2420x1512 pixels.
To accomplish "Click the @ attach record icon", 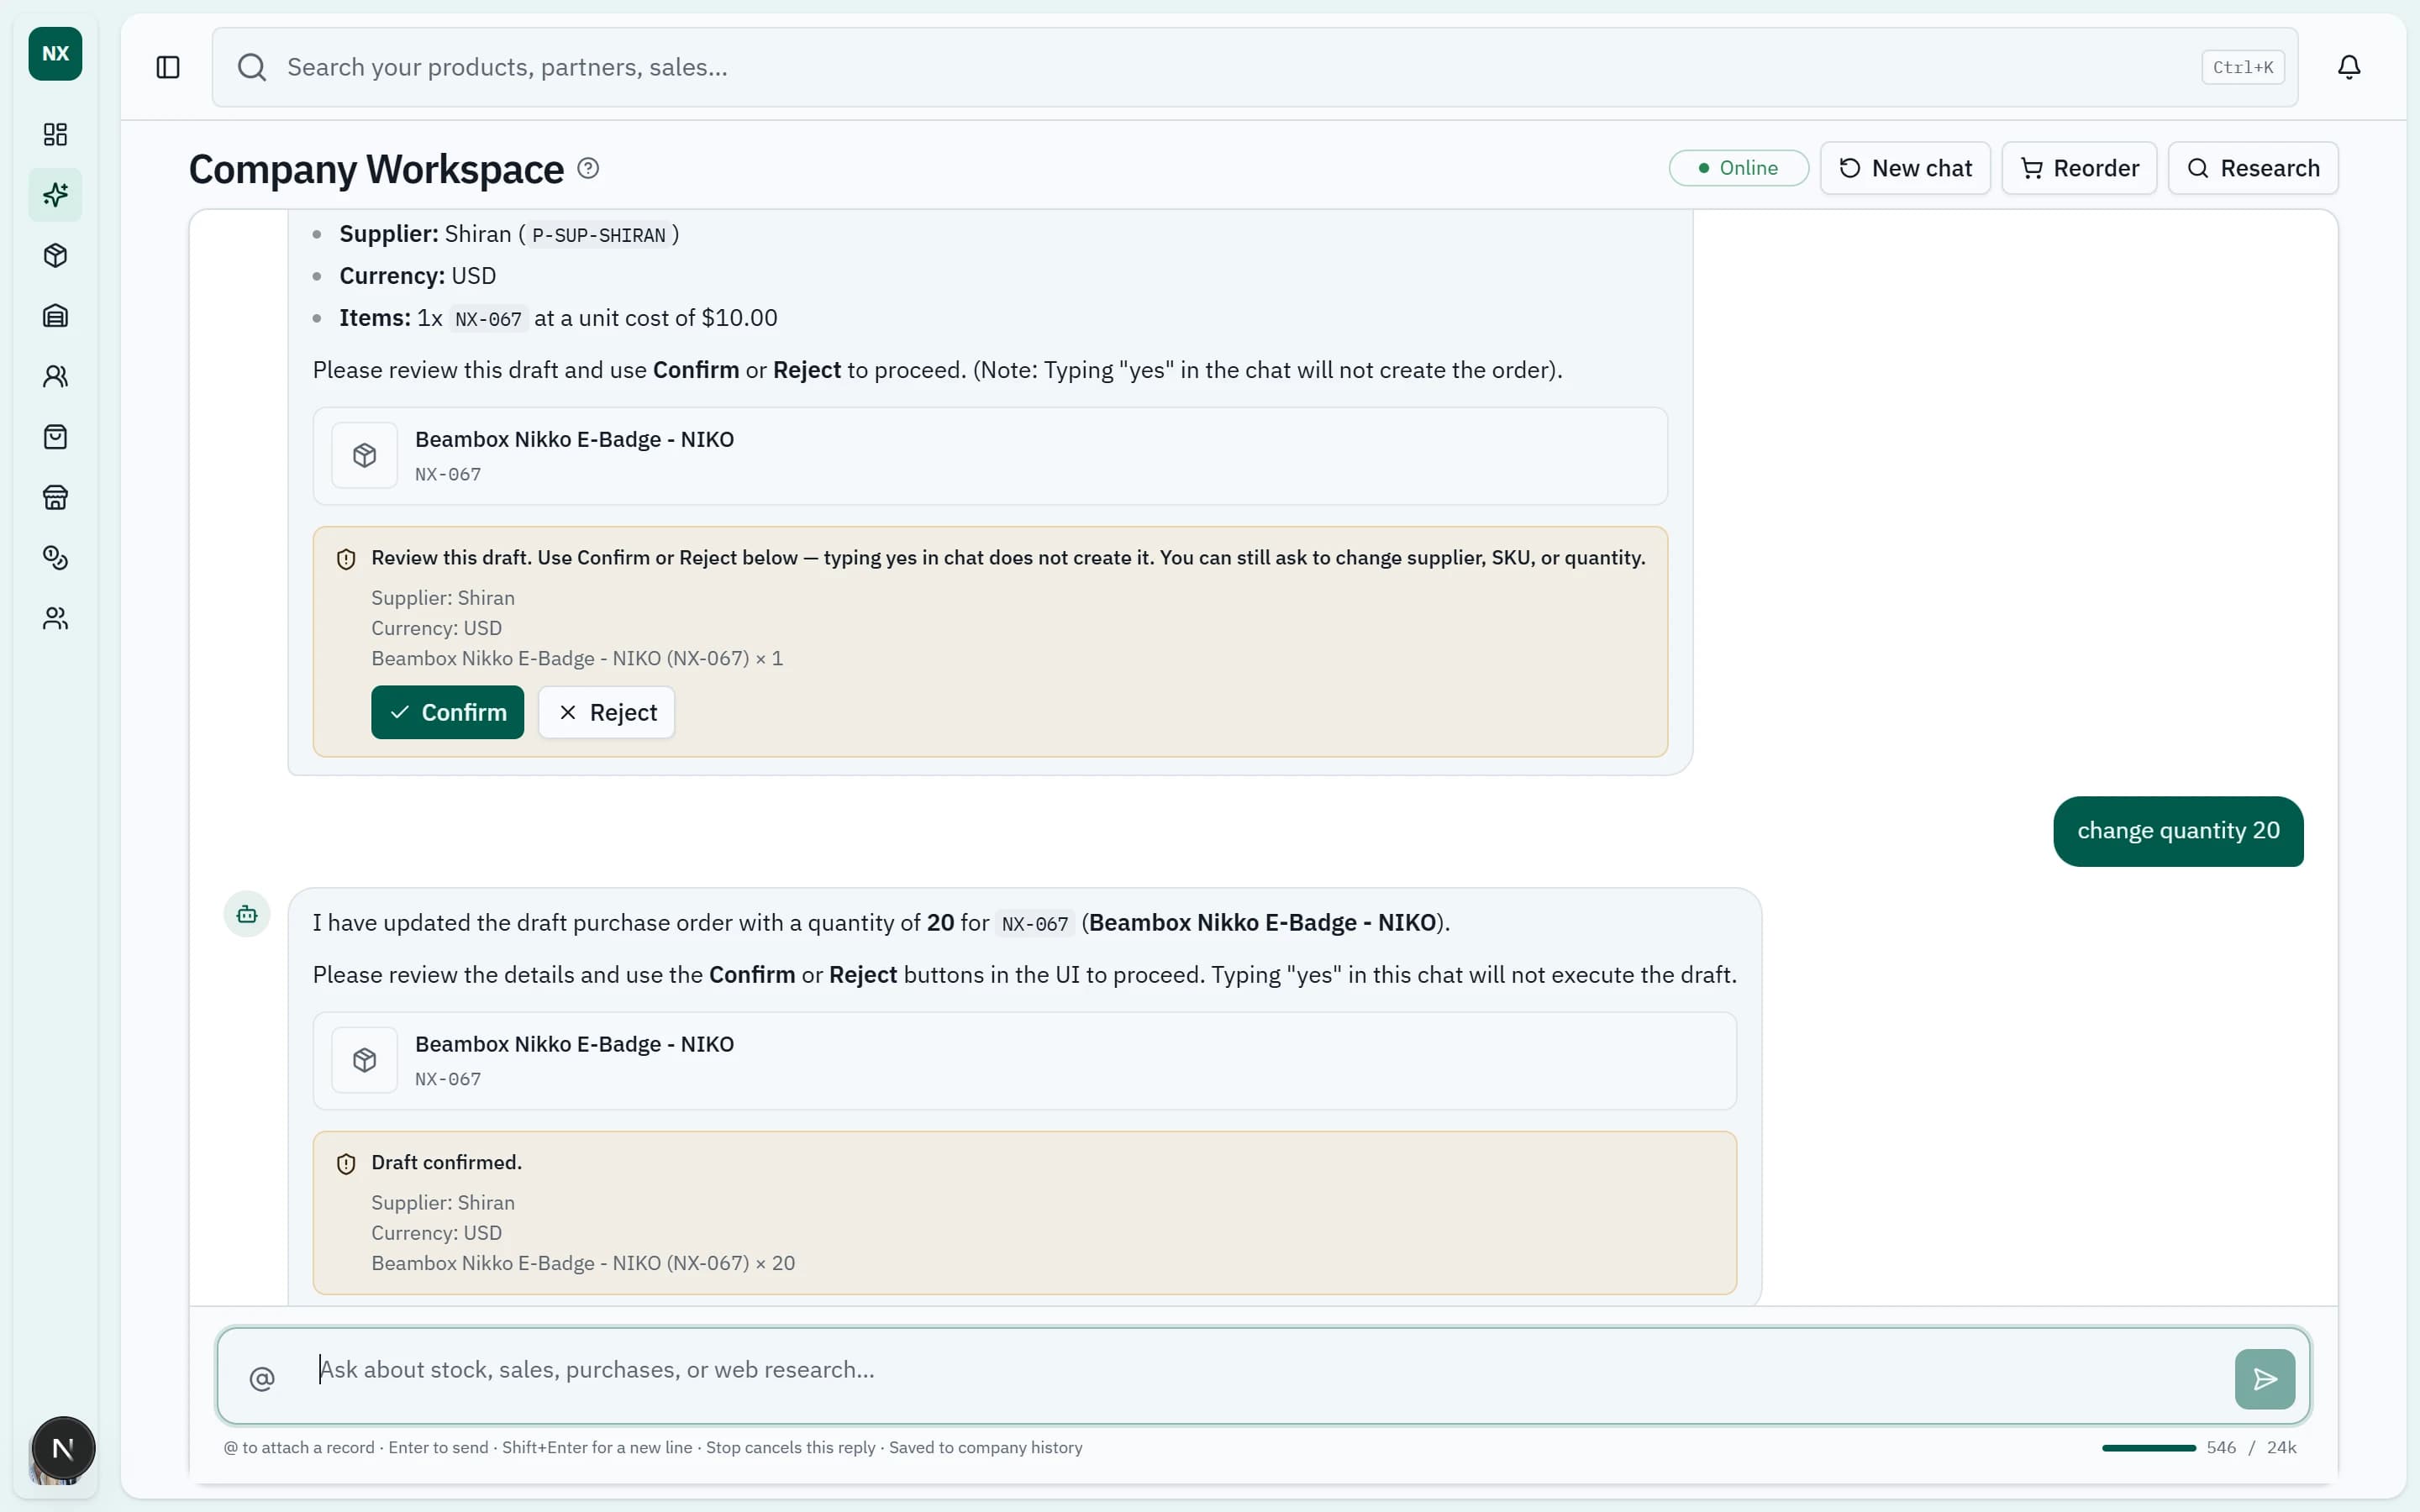I will (x=262, y=1379).
